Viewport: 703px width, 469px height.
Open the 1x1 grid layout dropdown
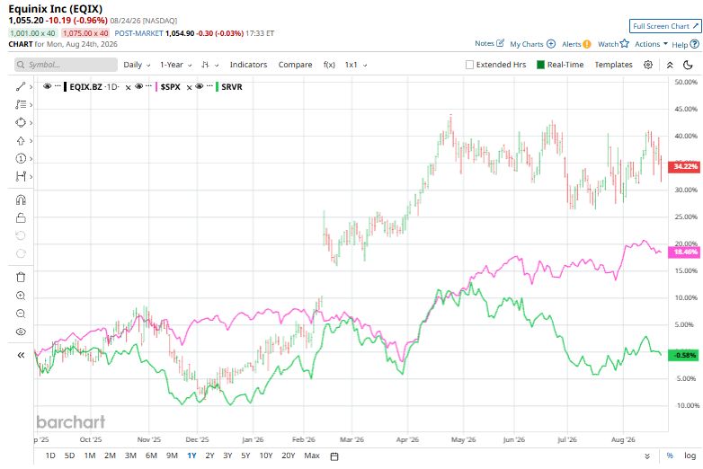(356, 65)
